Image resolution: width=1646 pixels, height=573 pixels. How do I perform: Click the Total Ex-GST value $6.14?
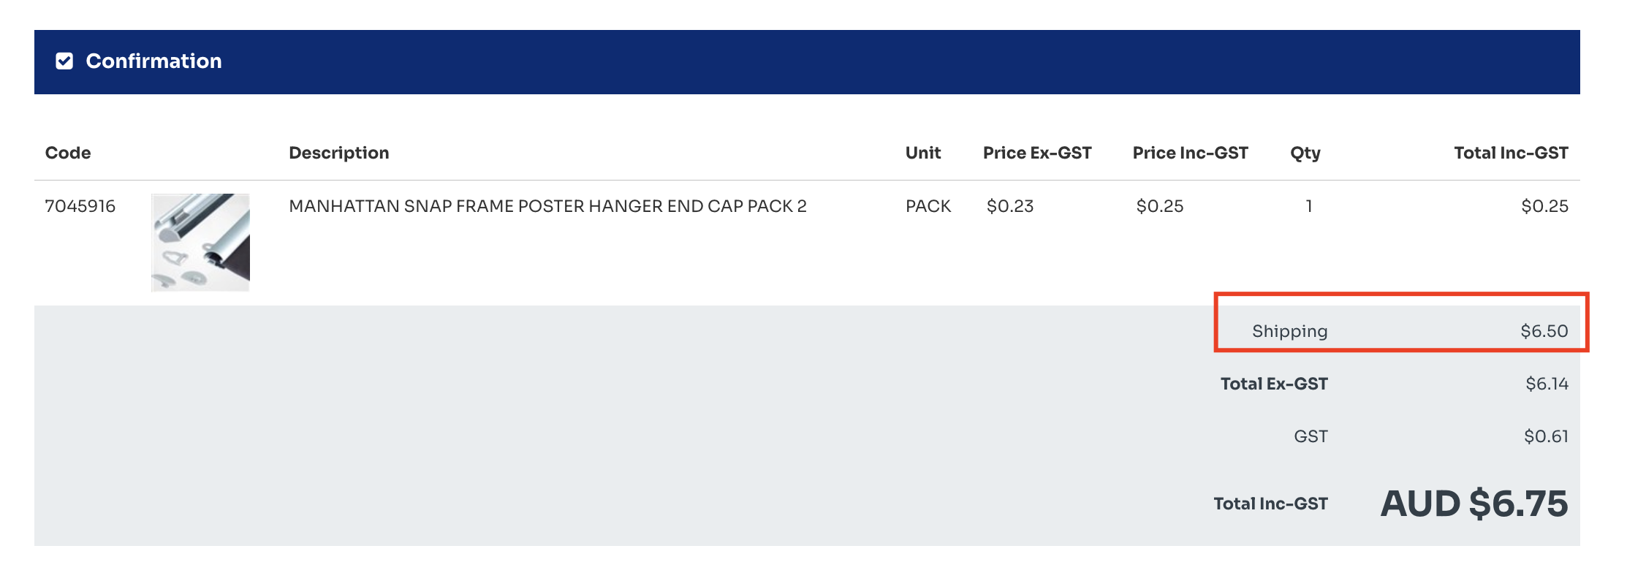[x=1547, y=384]
